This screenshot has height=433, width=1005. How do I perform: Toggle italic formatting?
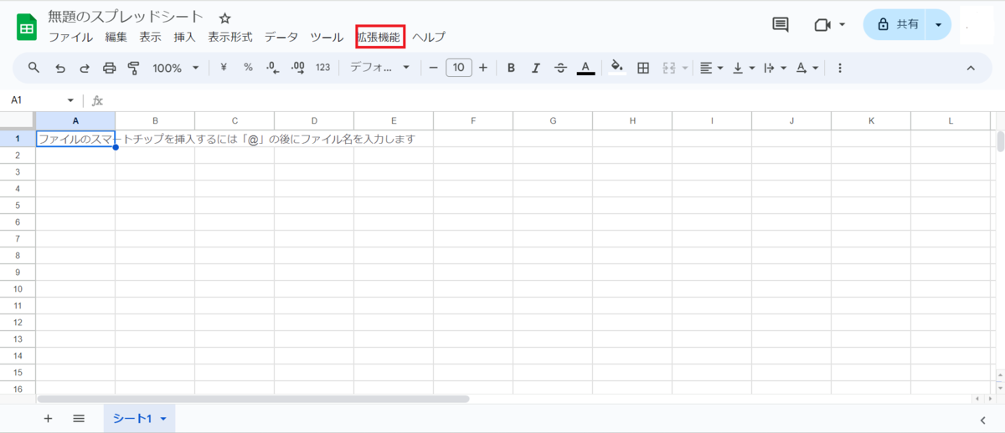(536, 68)
